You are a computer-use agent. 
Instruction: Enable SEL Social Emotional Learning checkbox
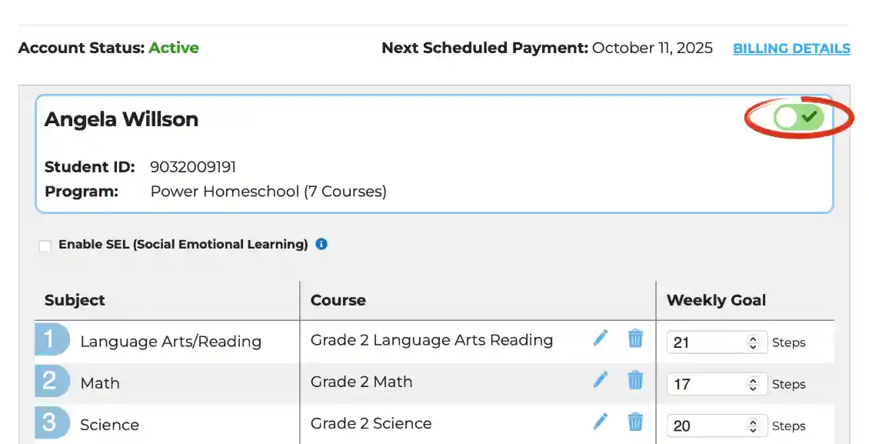point(45,245)
